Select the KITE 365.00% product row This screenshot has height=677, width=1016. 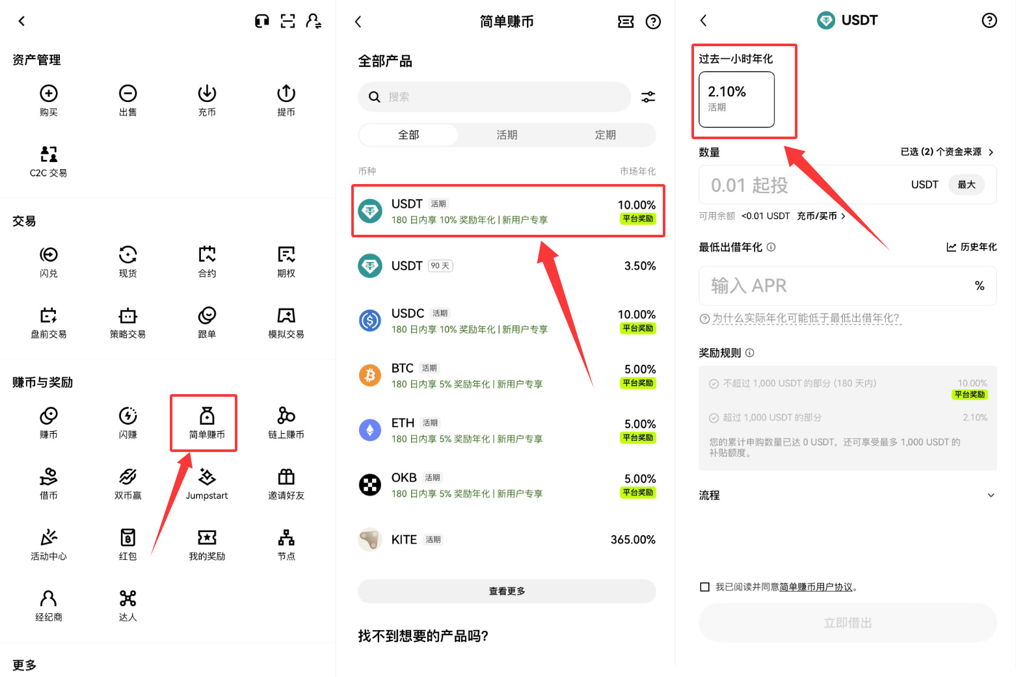(507, 539)
